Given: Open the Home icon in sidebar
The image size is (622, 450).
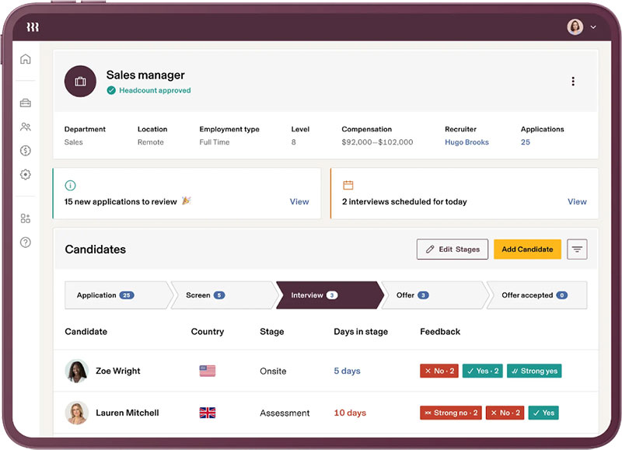Looking at the screenshot, I should pyautogui.click(x=26, y=59).
